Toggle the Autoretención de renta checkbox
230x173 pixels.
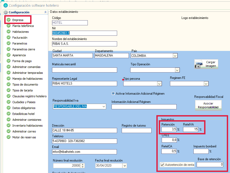pyautogui.click(x=162, y=165)
